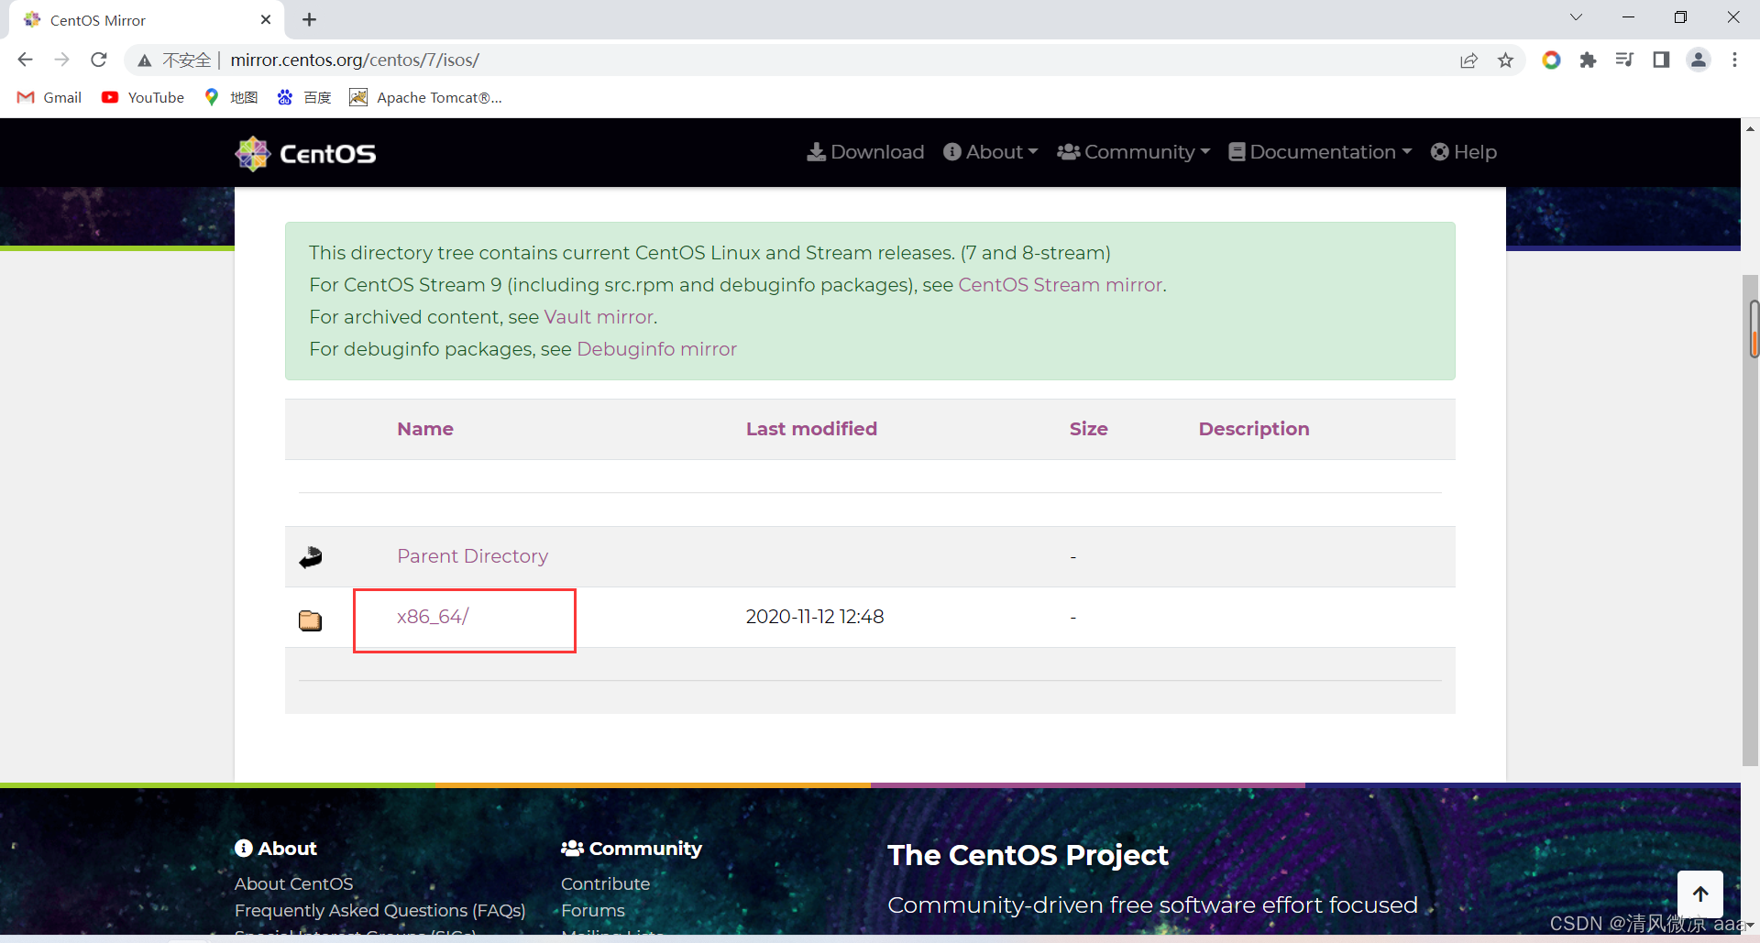Open the Gmail bookmark

click(49, 97)
